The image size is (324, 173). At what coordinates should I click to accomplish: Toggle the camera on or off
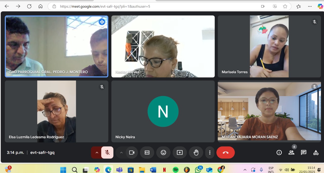coord(132,153)
